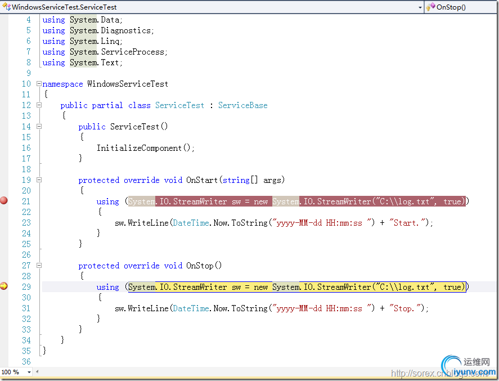Collapse the ServiceTest class region on line 12
The width and height of the screenshot is (499, 381).
point(39,105)
